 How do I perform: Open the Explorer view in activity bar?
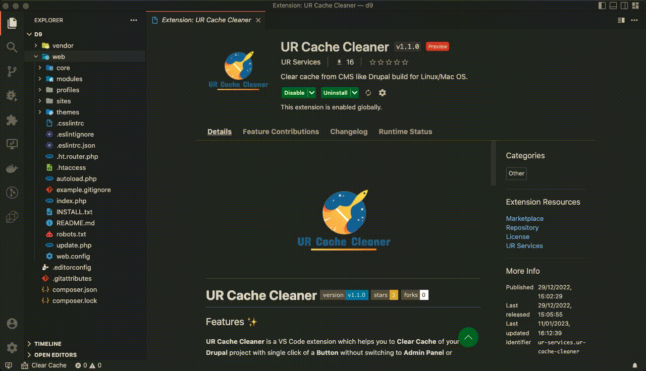12,23
